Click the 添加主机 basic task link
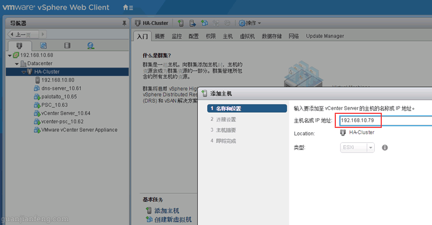This screenshot has height=225, width=432. pos(167,210)
